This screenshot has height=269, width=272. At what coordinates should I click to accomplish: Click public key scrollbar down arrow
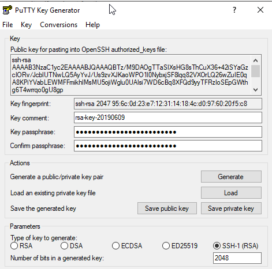click(x=255, y=90)
